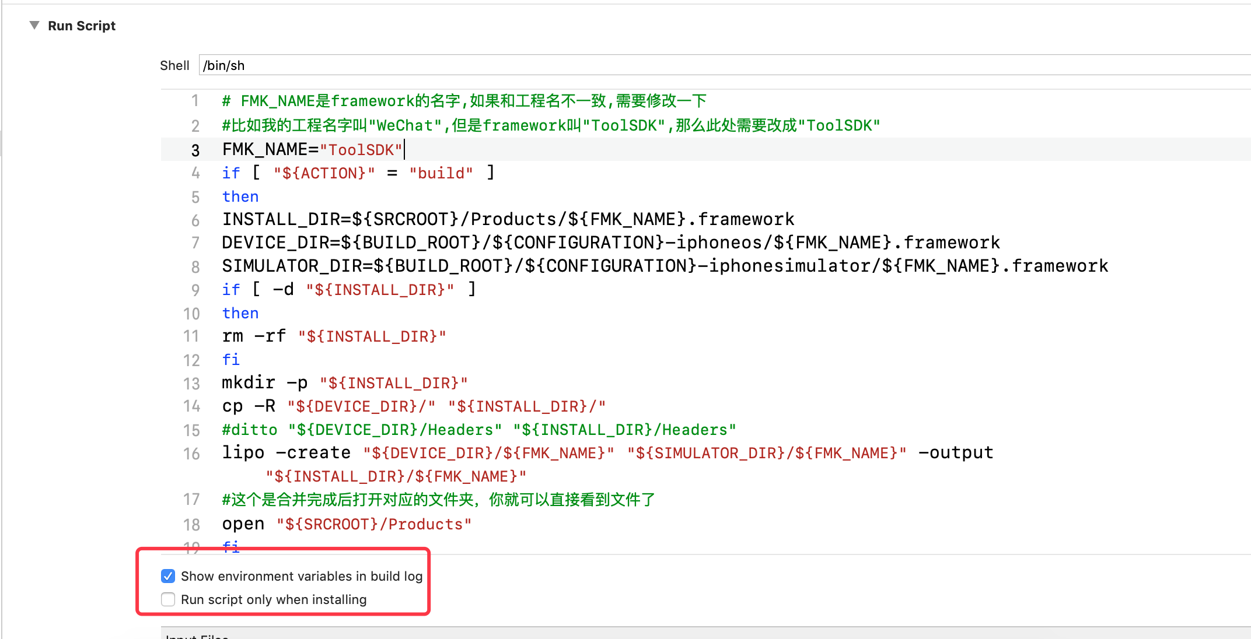Click the lipo -create command line
The height and width of the screenshot is (639, 1251).
click(607, 453)
